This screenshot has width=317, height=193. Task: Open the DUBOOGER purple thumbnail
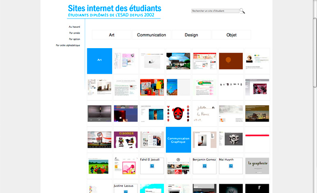click(x=126, y=140)
